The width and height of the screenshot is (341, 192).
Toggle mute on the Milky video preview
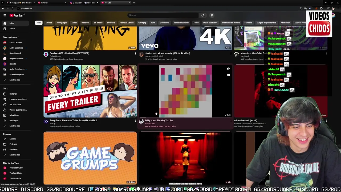click(228, 69)
